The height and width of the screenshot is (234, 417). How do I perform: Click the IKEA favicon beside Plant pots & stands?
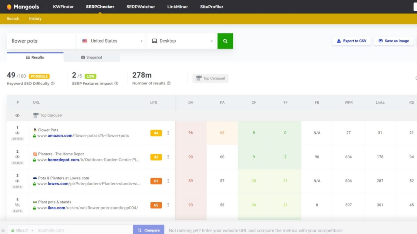click(x=35, y=202)
